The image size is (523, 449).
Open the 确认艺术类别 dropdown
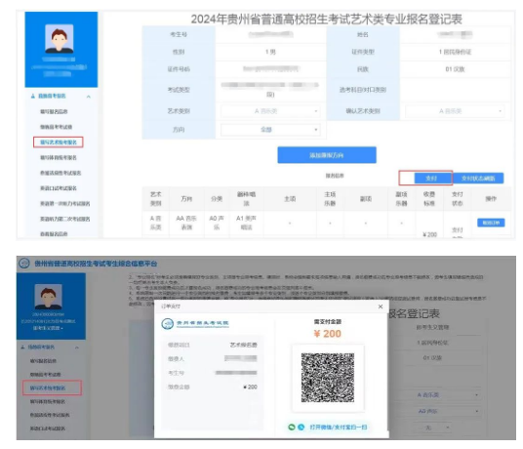click(455, 111)
